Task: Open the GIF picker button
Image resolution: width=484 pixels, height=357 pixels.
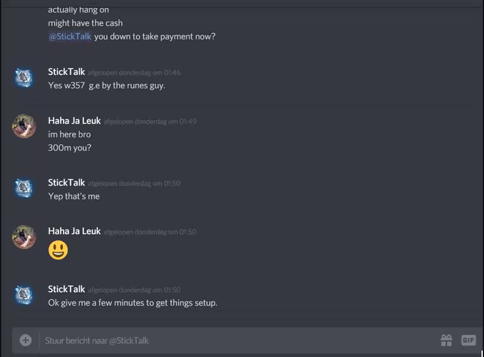Action: click(468, 340)
